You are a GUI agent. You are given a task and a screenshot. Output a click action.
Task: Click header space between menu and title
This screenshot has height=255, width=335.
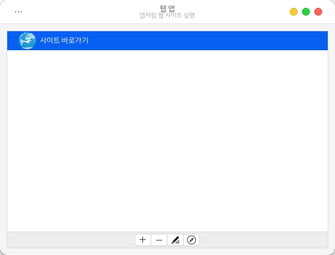click(x=78, y=12)
